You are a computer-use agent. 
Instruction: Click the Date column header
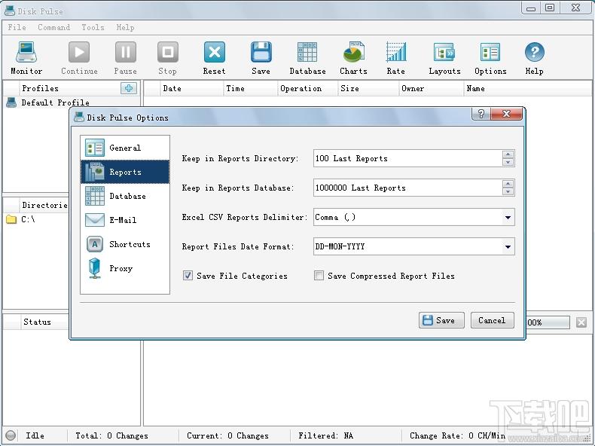(x=191, y=88)
